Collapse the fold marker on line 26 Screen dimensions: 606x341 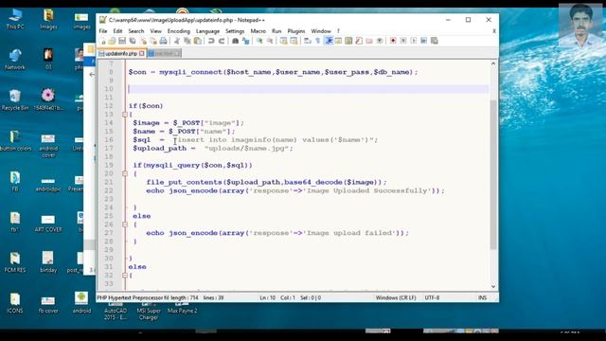coord(125,224)
